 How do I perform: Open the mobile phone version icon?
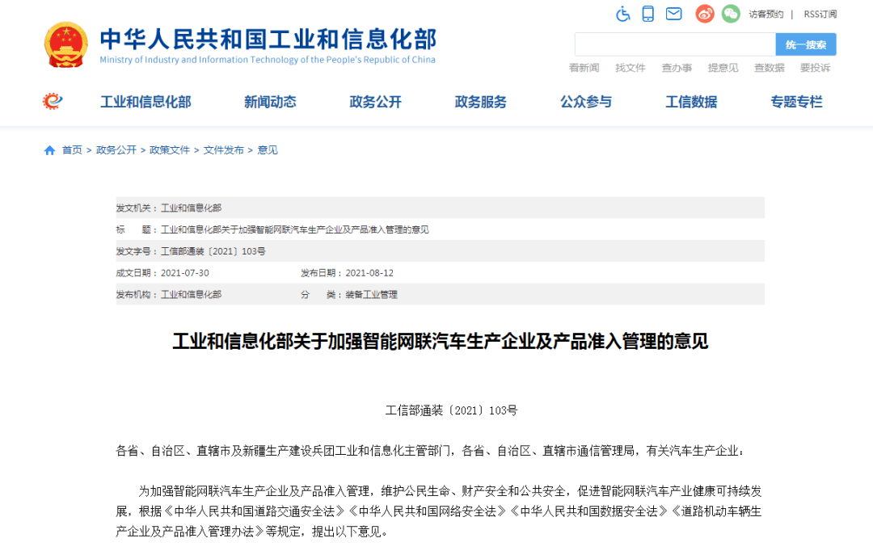pyautogui.click(x=647, y=14)
